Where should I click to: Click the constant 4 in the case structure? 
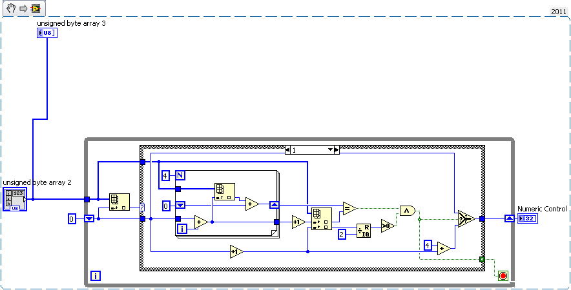click(x=428, y=246)
